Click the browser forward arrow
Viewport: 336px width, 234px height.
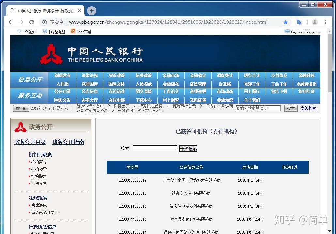[21, 22]
